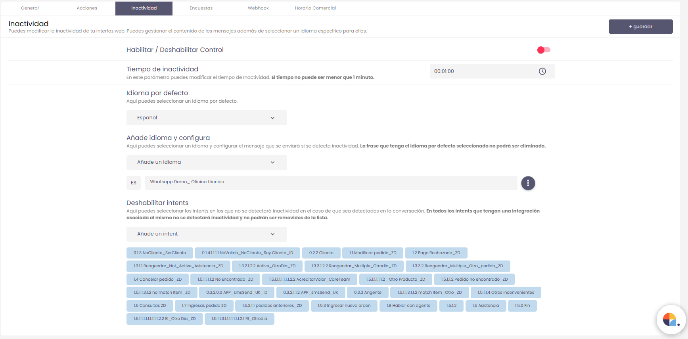688x339 pixels.
Task: Switch to the General tab
Action: pyautogui.click(x=30, y=8)
